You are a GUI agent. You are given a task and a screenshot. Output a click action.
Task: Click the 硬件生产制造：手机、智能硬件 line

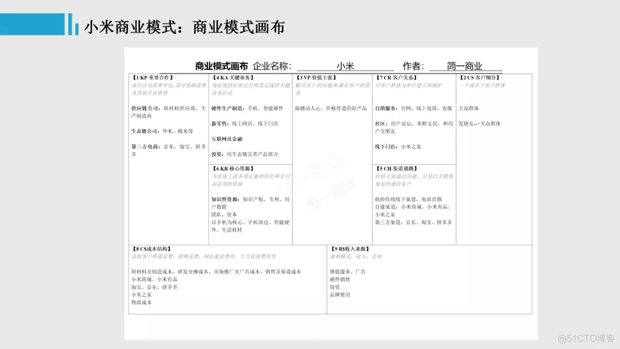247,108
